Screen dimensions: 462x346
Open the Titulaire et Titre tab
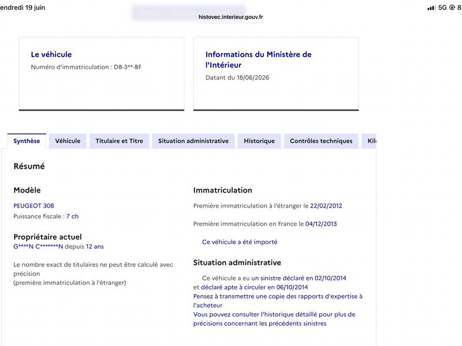click(119, 141)
